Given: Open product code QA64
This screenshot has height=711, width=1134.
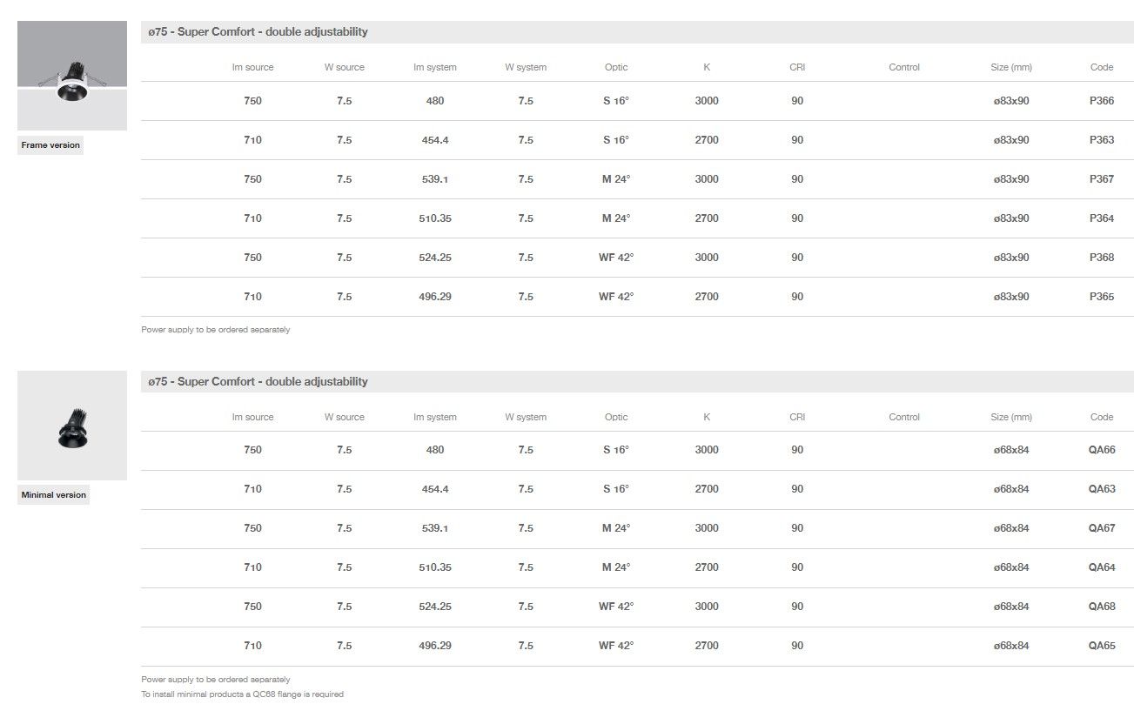Looking at the screenshot, I should (1101, 567).
